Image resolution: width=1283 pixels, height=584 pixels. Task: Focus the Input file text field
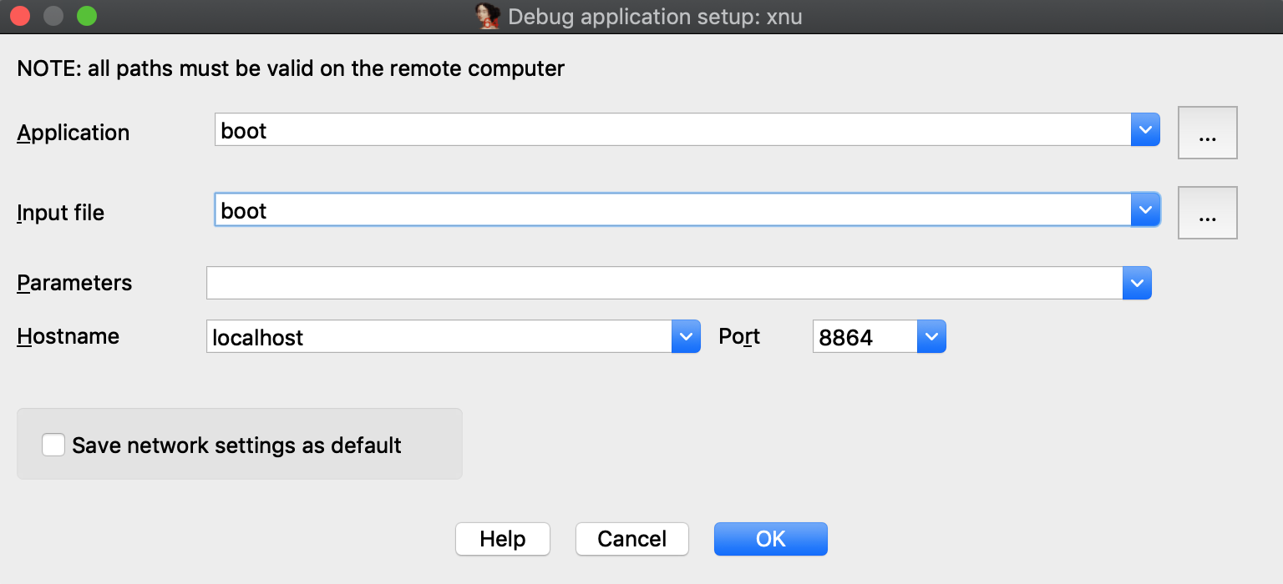click(x=668, y=210)
